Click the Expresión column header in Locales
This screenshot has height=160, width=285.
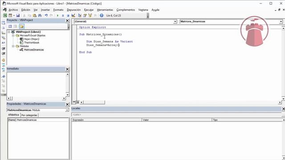(107, 120)
